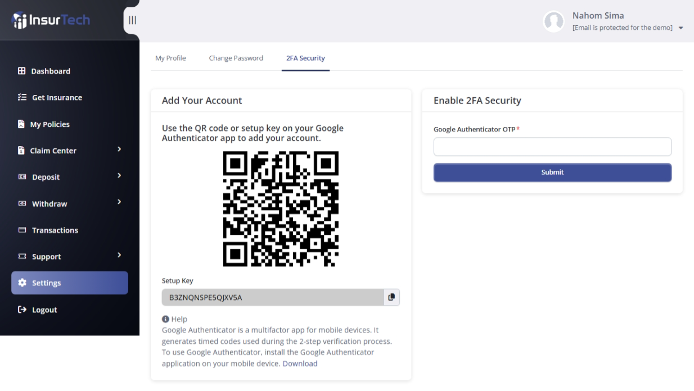The width and height of the screenshot is (694, 391).
Task: Click the user avatar picture
Action: pyautogui.click(x=553, y=21)
